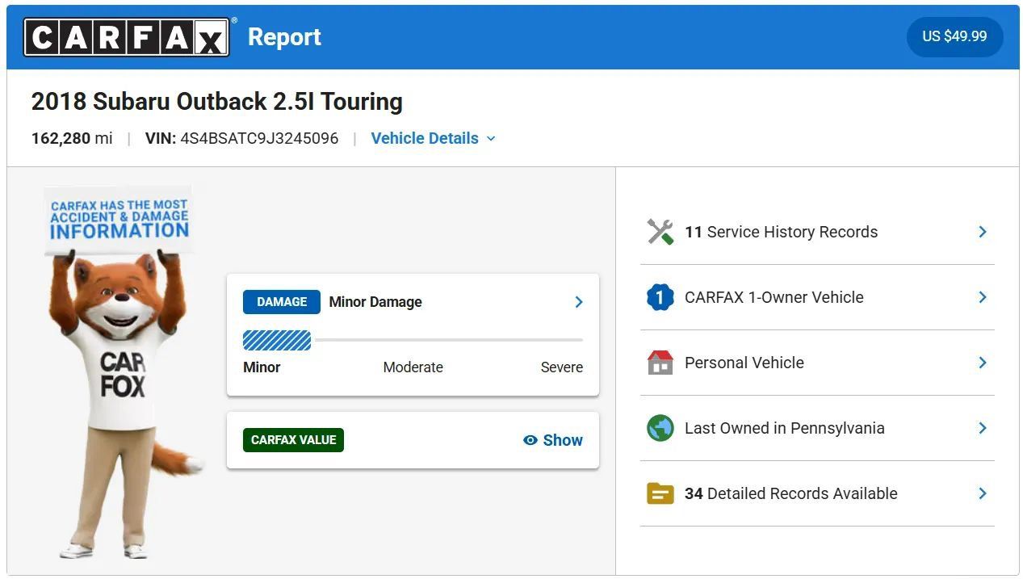
Task: Open chevron next to Personal Vehicle
Action: 983,363
